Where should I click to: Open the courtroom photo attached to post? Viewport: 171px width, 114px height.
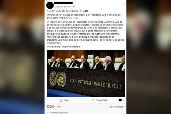(x=86, y=73)
